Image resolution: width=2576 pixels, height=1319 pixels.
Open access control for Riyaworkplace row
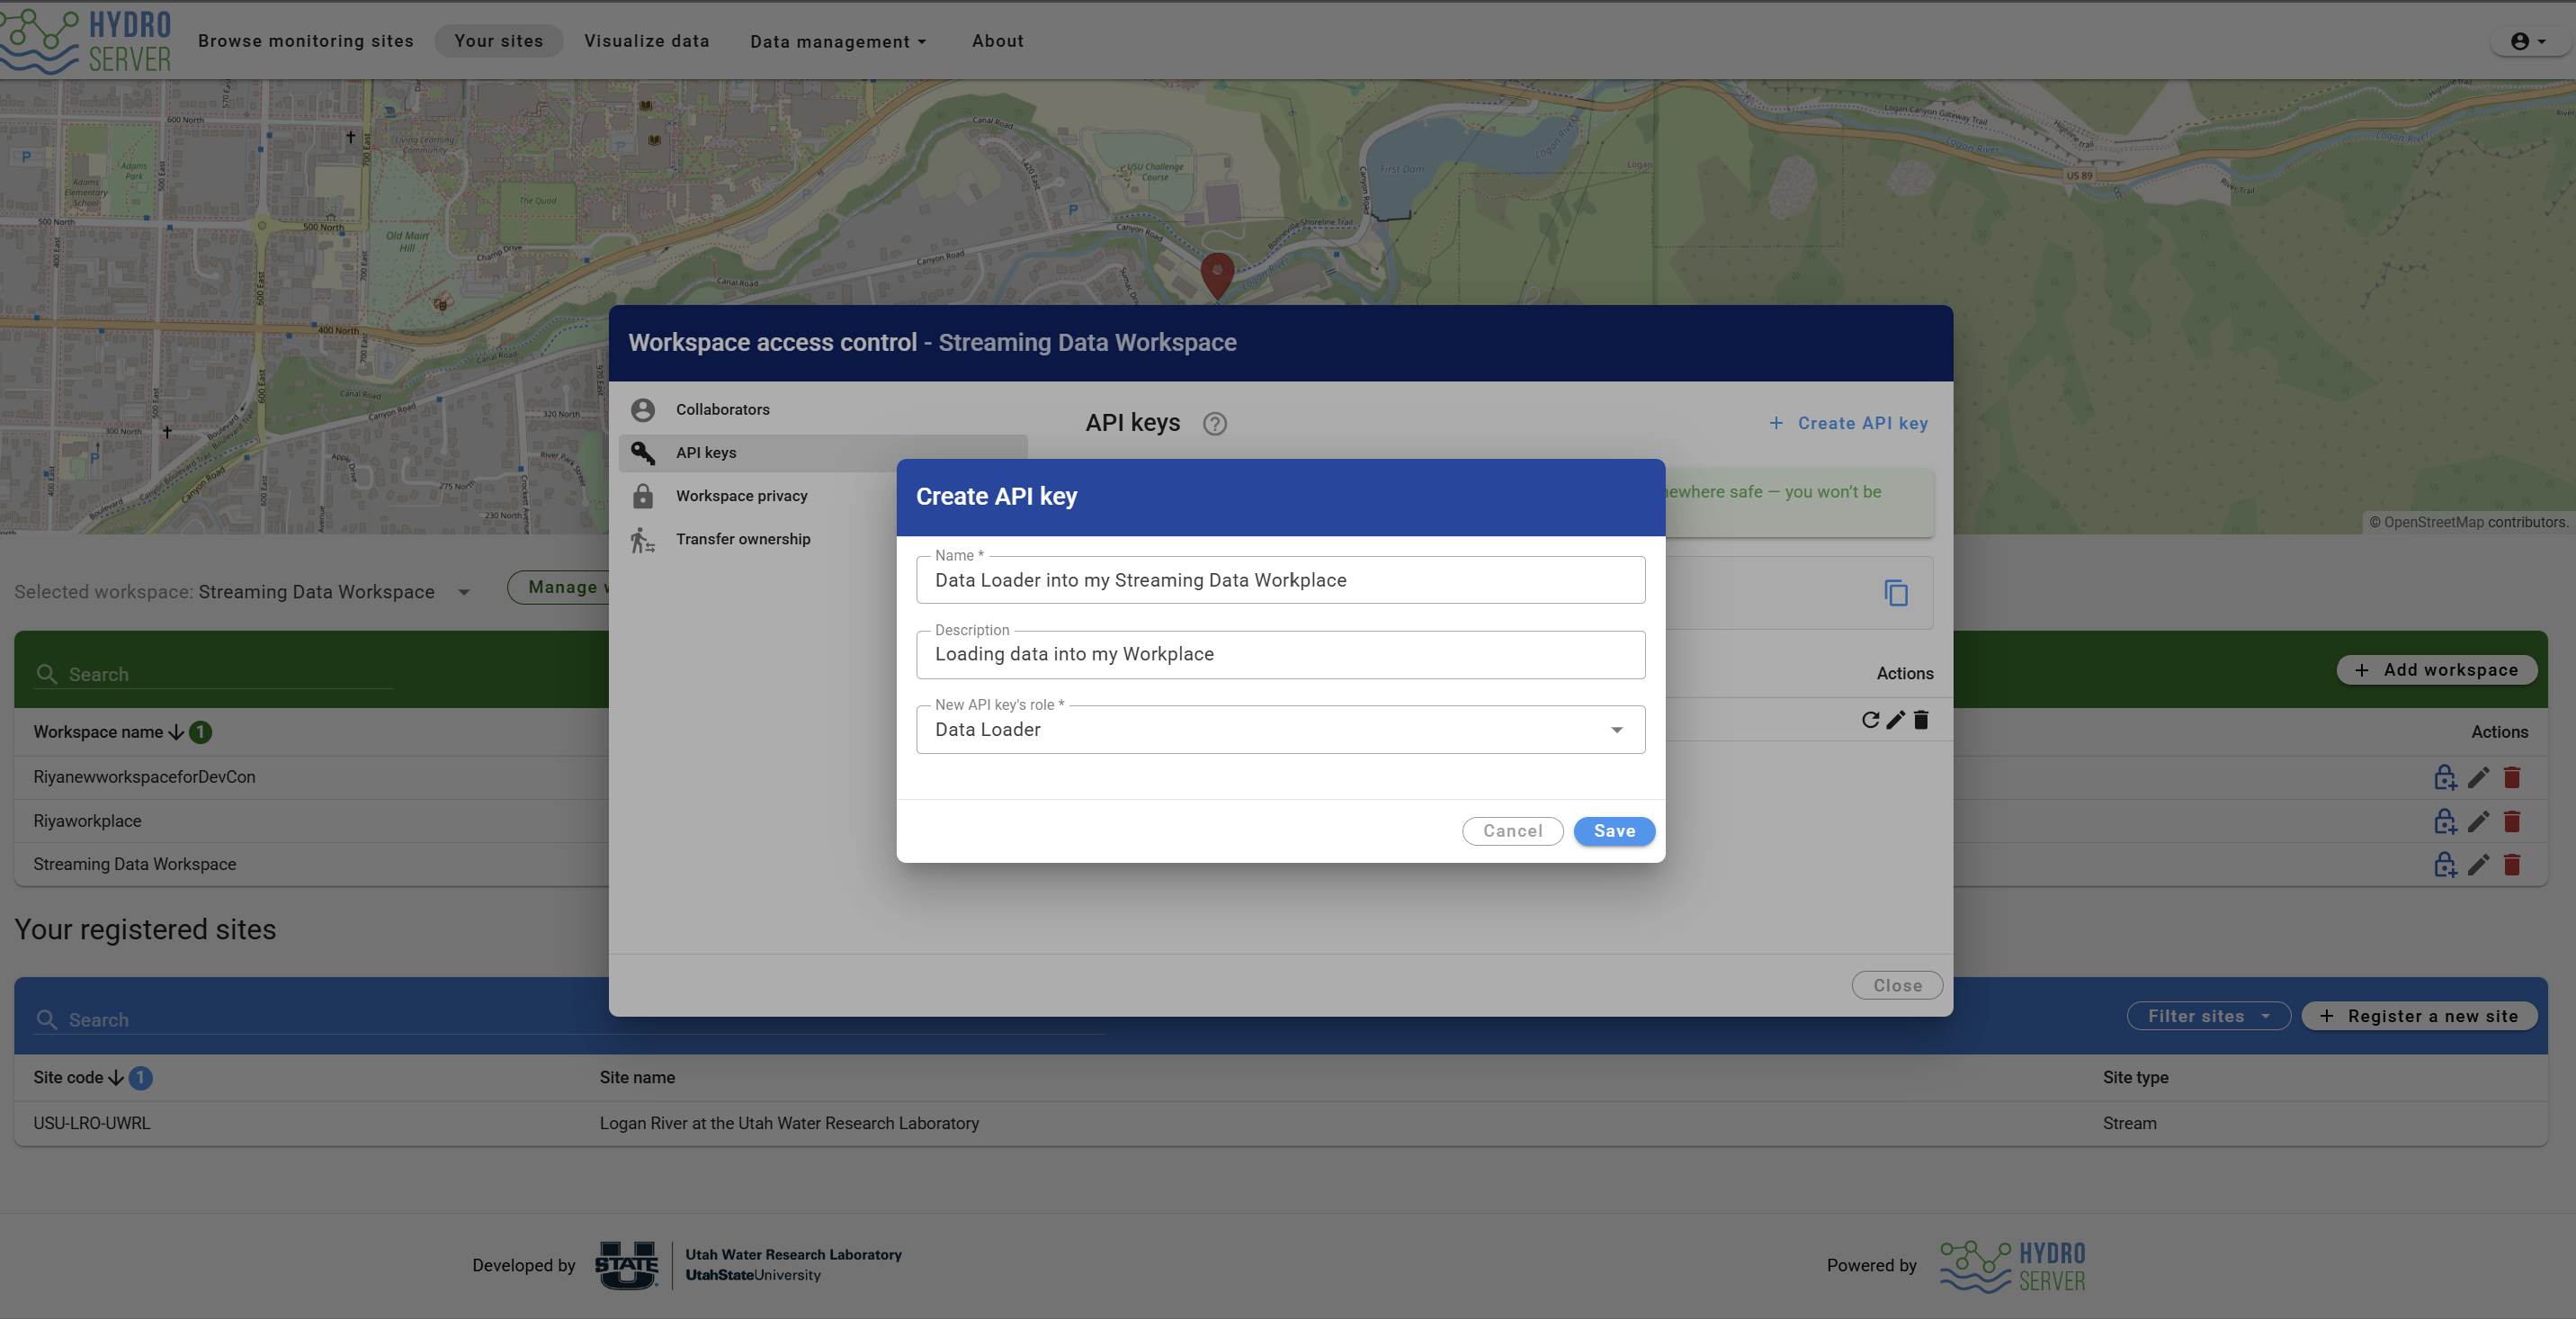pyautogui.click(x=2444, y=821)
